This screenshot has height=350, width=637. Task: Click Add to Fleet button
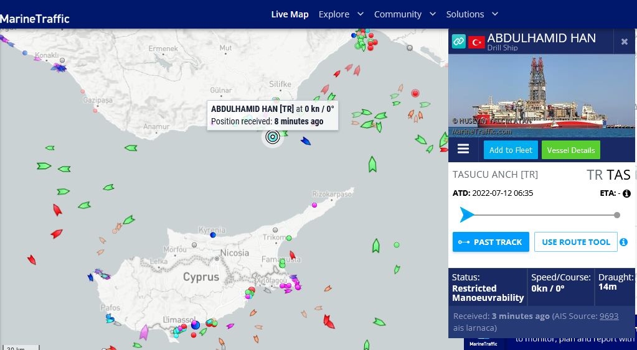511,150
